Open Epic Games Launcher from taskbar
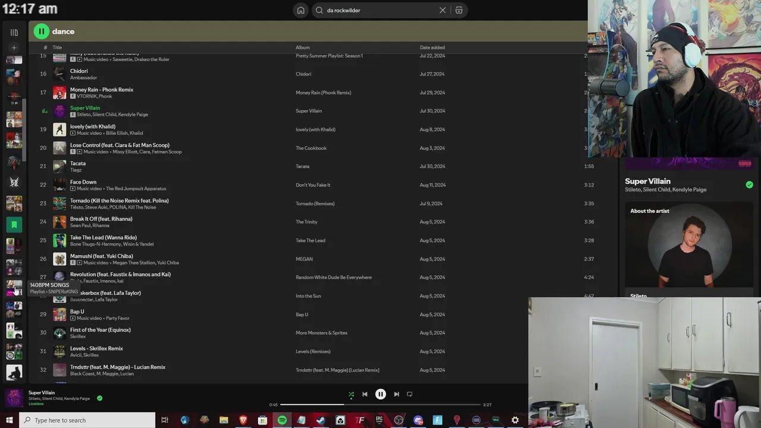 (x=379, y=420)
